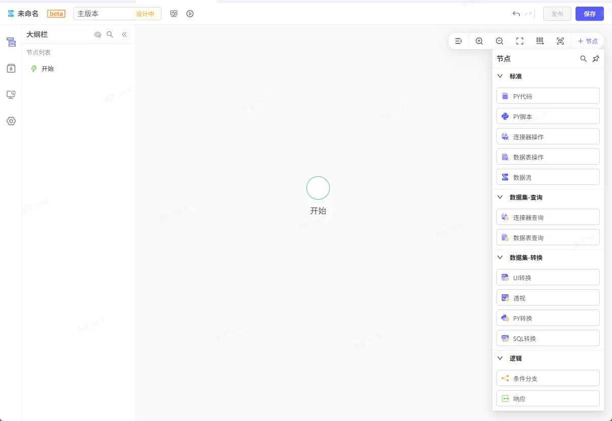Search within the 大纲栏 outline panel
Image resolution: width=612 pixels, height=421 pixels.
click(x=110, y=34)
